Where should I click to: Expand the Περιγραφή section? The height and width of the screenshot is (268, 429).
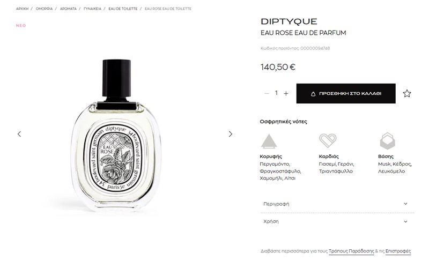click(x=337, y=204)
